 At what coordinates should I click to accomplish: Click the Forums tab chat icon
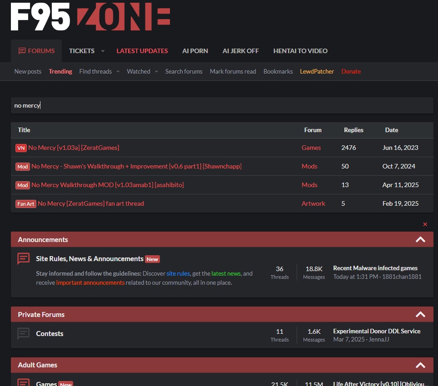click(22, 51)
